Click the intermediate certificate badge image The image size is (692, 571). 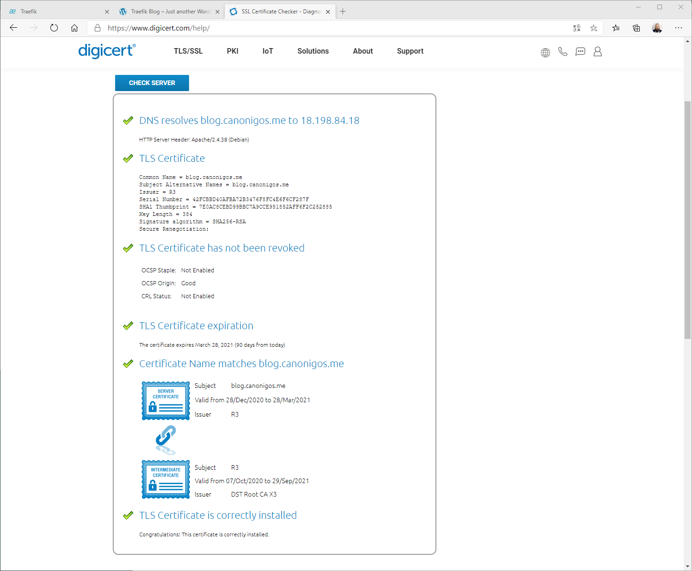(165, 479)
